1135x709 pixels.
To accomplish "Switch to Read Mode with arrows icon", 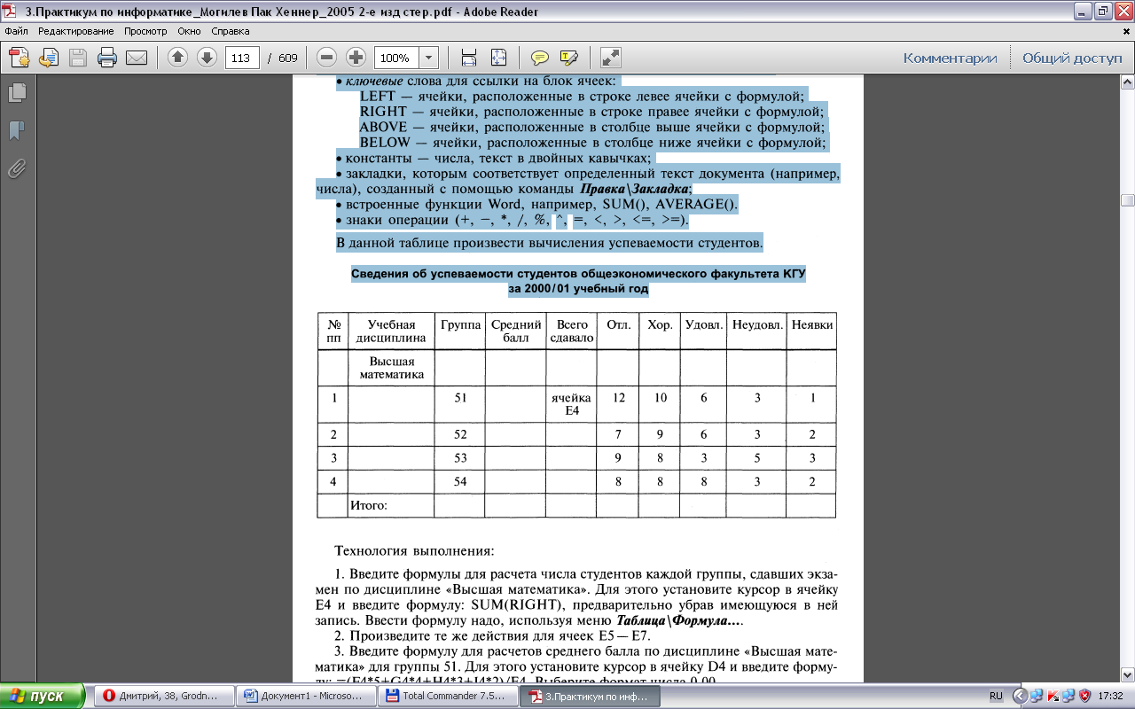I will [610, 58].
